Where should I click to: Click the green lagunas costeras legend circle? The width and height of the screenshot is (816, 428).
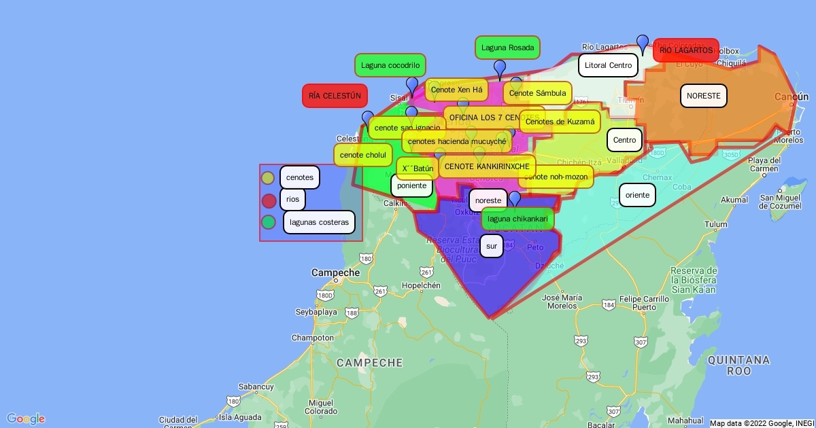click(269, 222)
